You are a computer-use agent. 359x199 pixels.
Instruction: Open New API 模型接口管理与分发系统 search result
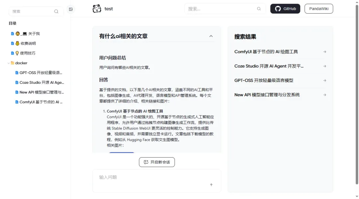click(x=267, y=95)
